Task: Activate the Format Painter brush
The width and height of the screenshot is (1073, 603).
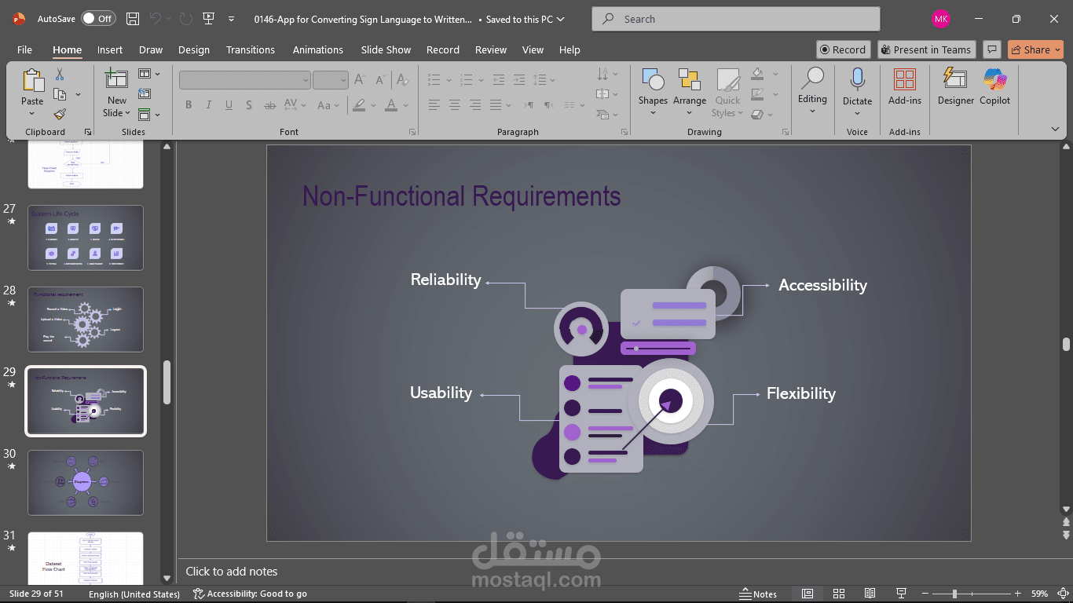Action: coord(60,114)
